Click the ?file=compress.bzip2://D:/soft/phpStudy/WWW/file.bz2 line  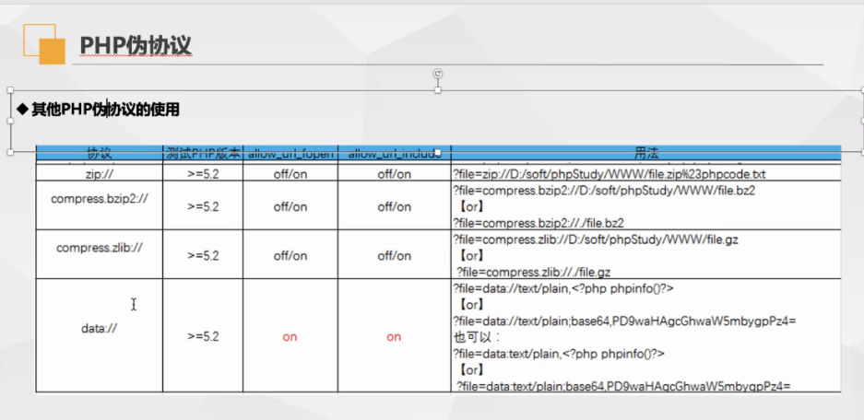(604, 191)
